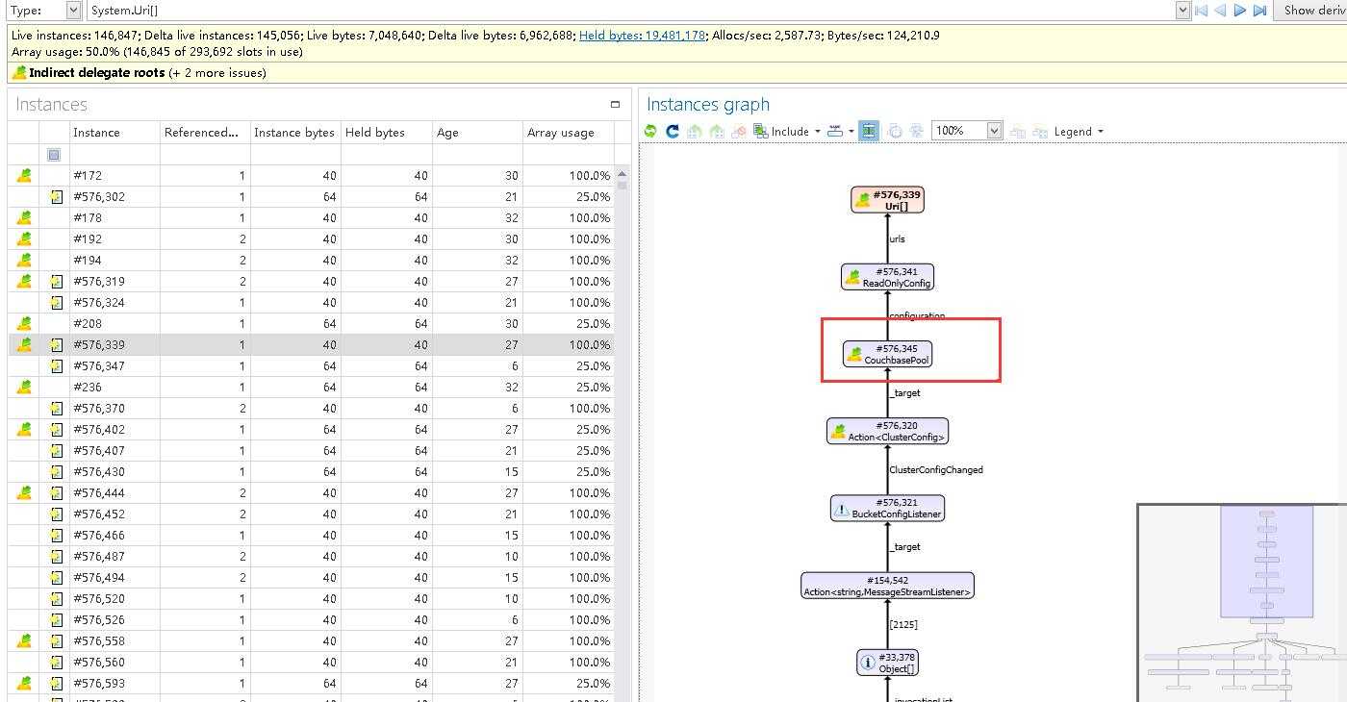
Task: Select the BucketConfigListener graph node
Action: point(887,508)
